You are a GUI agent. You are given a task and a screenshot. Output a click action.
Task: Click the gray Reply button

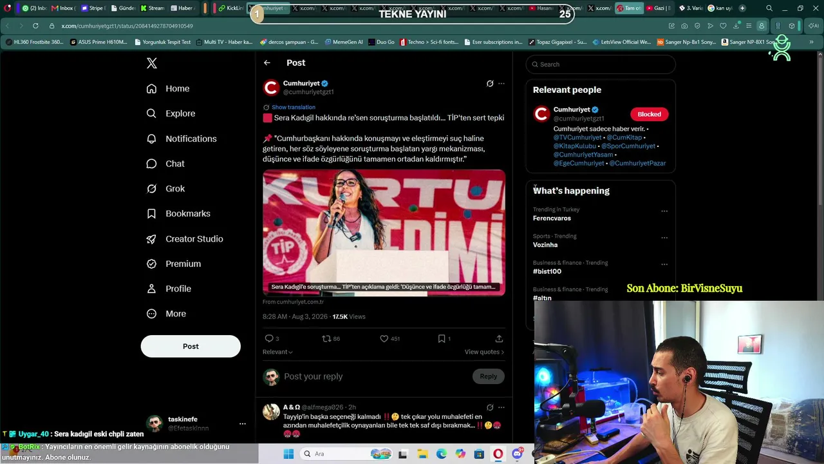489,376
